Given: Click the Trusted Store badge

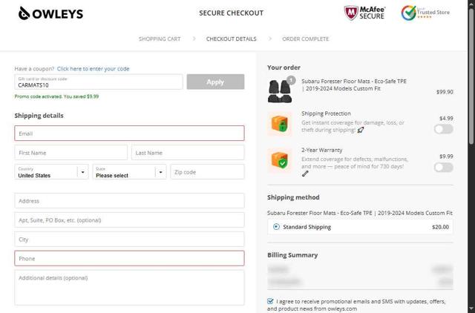Looking at the screenshot, I should (425, 13).
